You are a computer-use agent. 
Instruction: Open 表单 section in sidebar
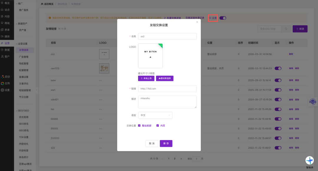(6, 30)
